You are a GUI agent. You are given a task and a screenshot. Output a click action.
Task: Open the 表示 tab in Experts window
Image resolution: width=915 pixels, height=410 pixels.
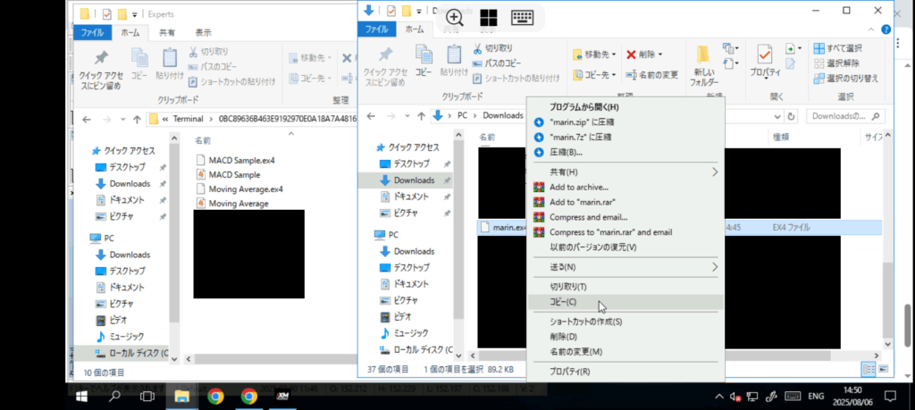coord(203,32)
